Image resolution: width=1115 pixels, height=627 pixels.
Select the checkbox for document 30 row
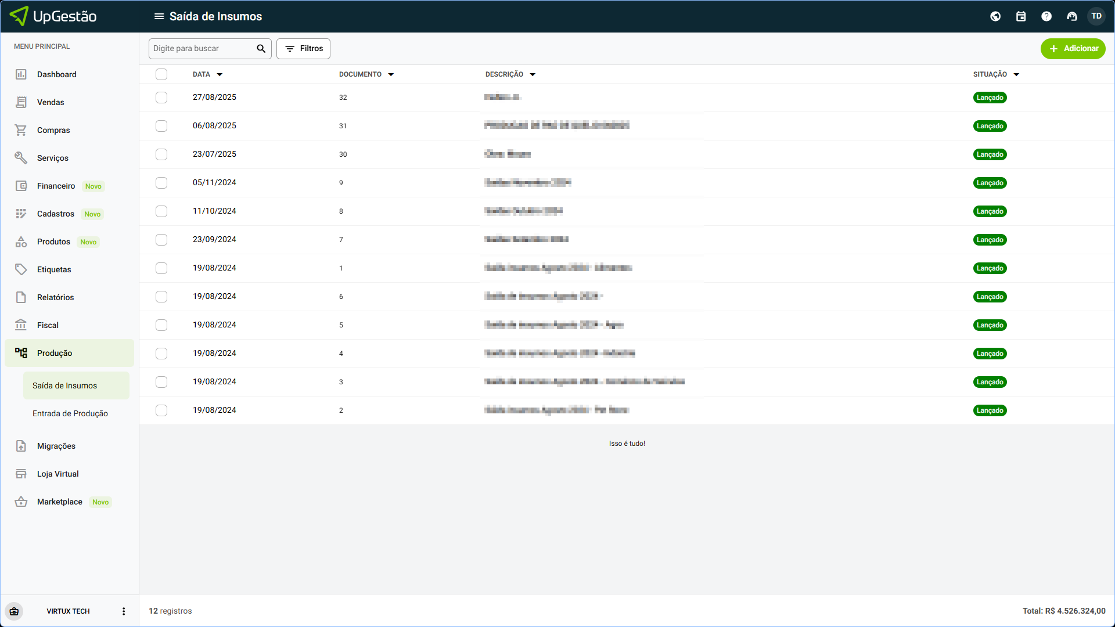point(161,154)
